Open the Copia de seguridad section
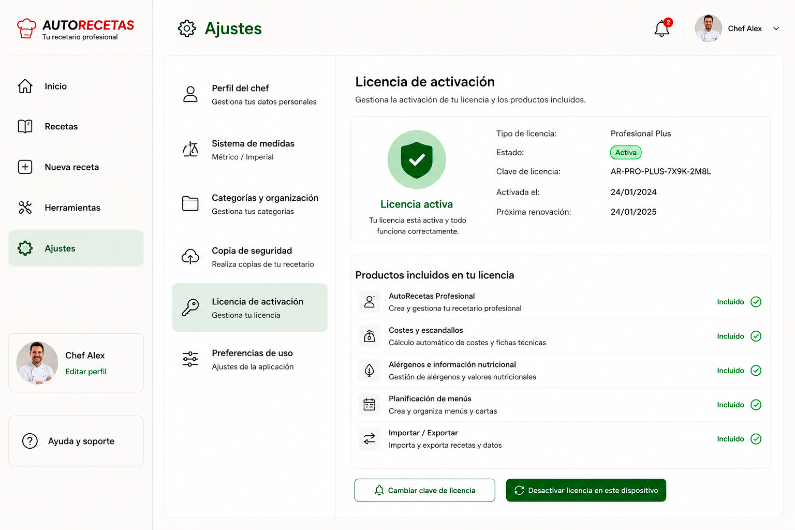The width and height of the screenshot is (795, 530). [249, 257]
